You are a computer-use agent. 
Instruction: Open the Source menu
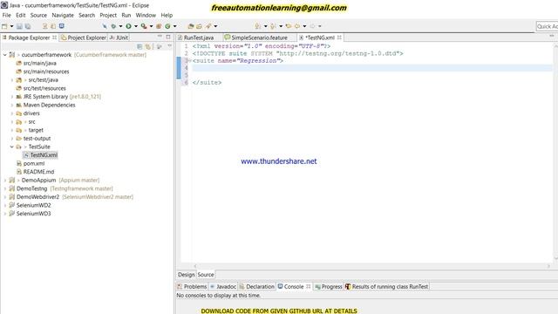[38, 16]
